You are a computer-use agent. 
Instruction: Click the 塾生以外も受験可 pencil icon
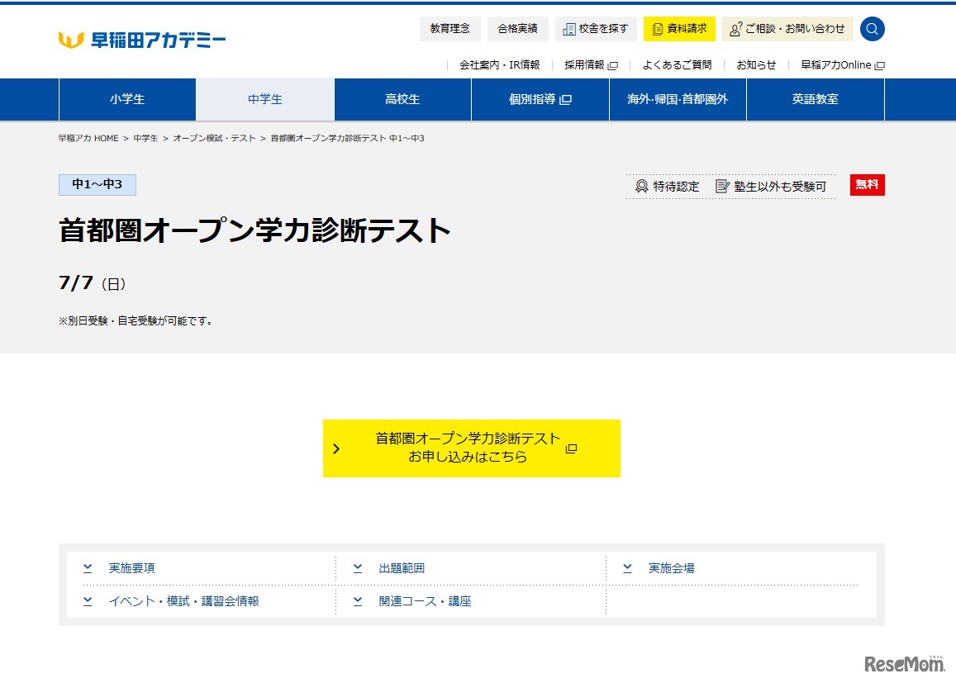(723, 187)
